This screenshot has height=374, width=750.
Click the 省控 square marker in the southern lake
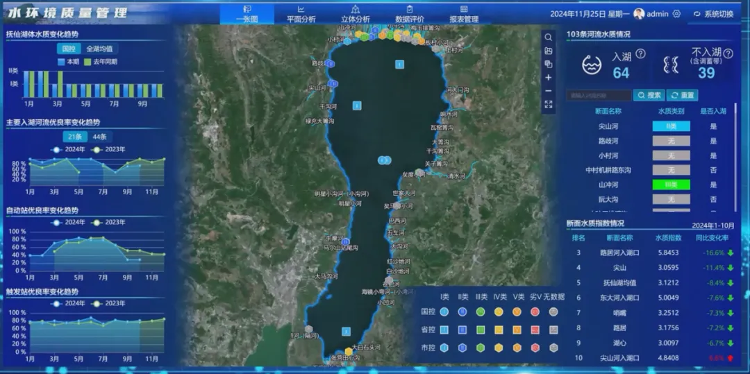[347, 331]
